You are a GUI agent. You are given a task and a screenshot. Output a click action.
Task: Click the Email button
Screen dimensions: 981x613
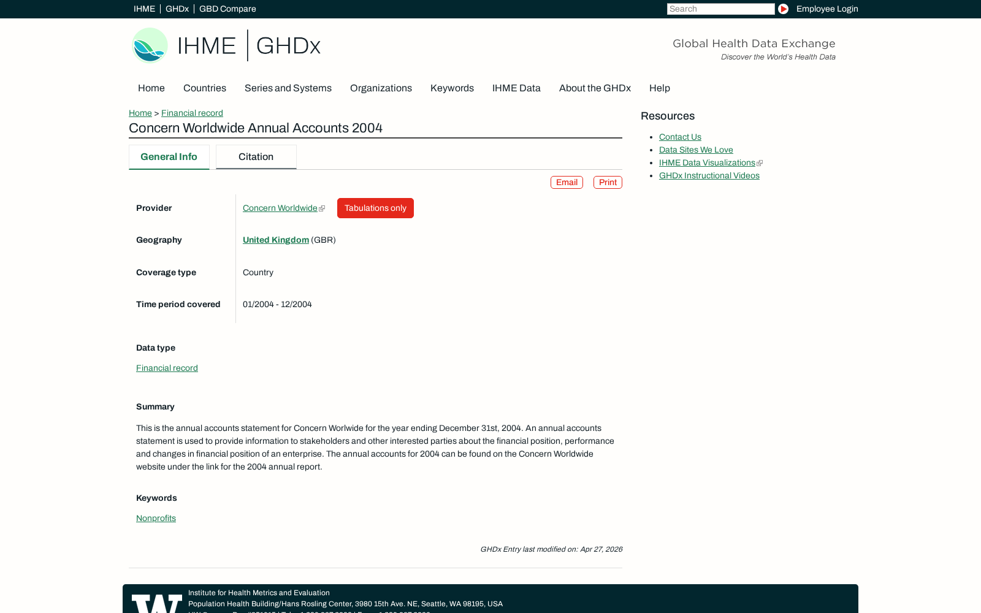pyautogui.click(x=567, y=182)
